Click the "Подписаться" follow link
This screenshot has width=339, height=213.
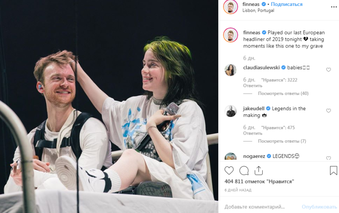[287, 4]
